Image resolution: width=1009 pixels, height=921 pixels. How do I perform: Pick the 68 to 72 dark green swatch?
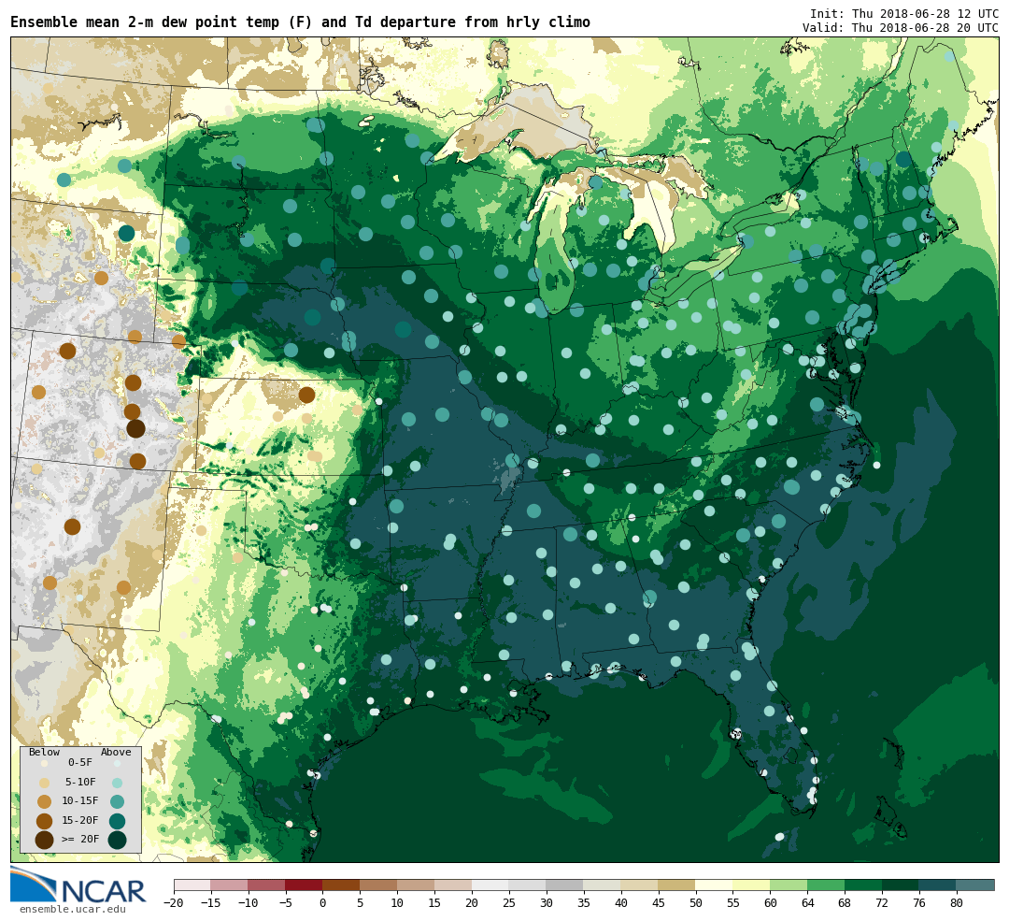tap(863, 885)
